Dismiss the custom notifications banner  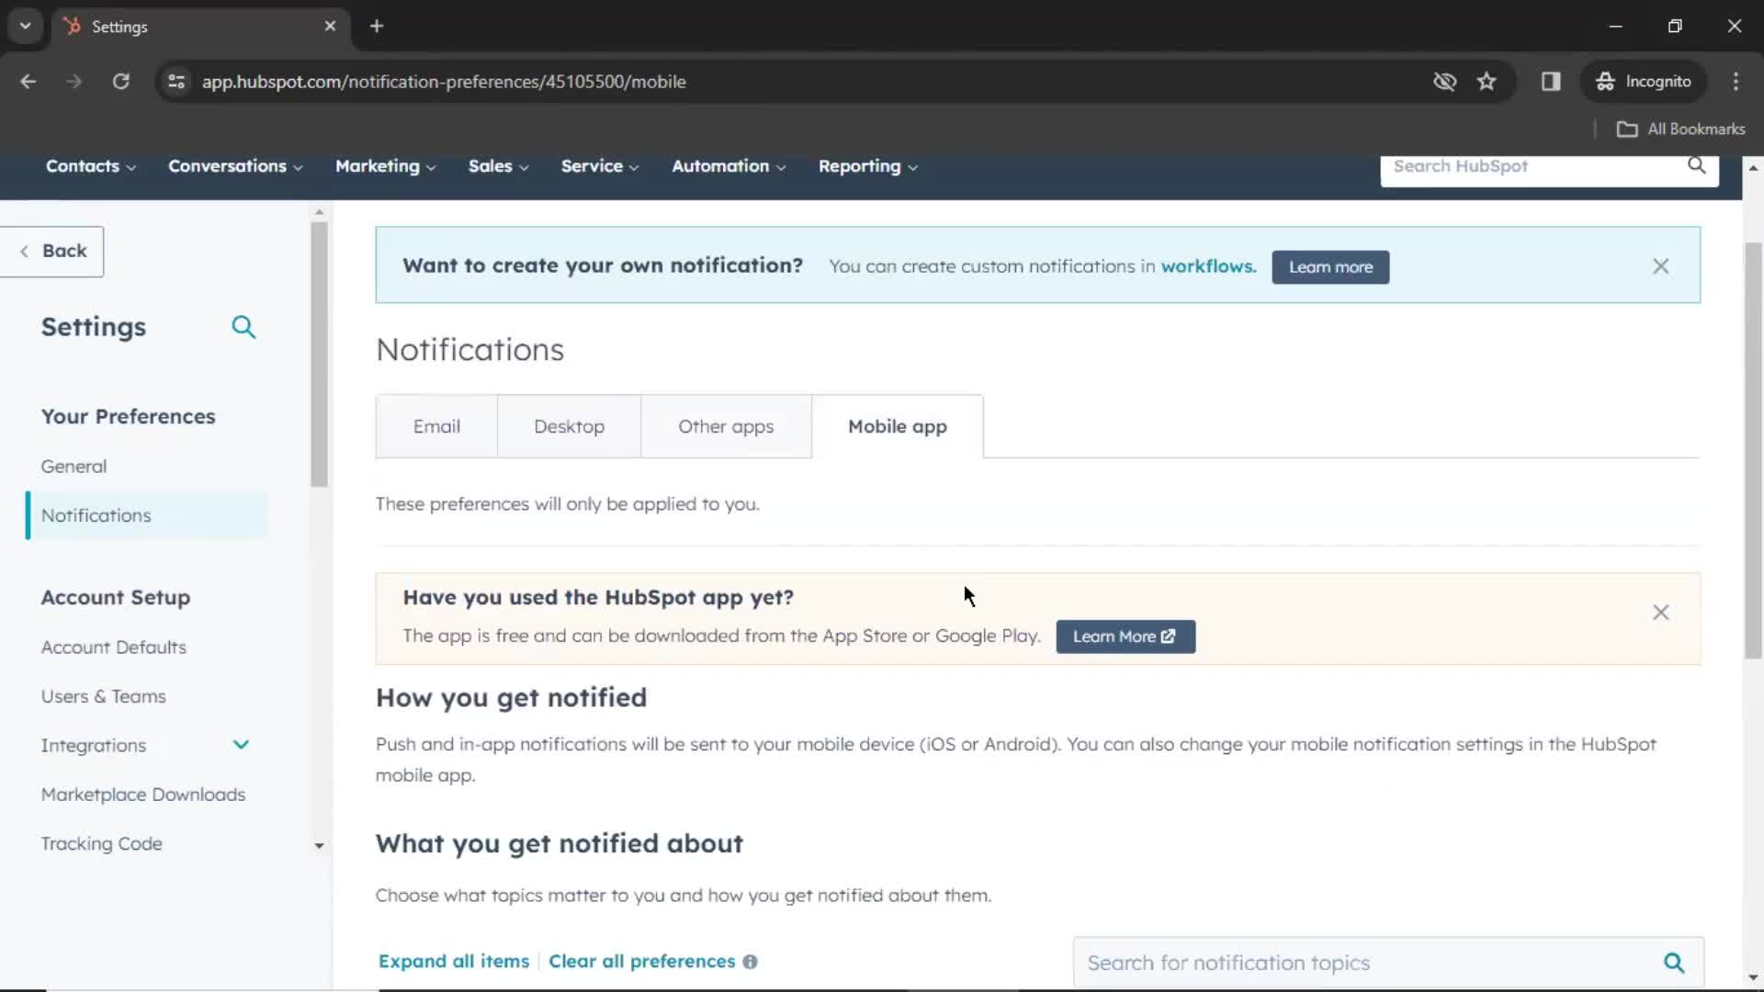pyautogui.click(x=1662, y=265)
